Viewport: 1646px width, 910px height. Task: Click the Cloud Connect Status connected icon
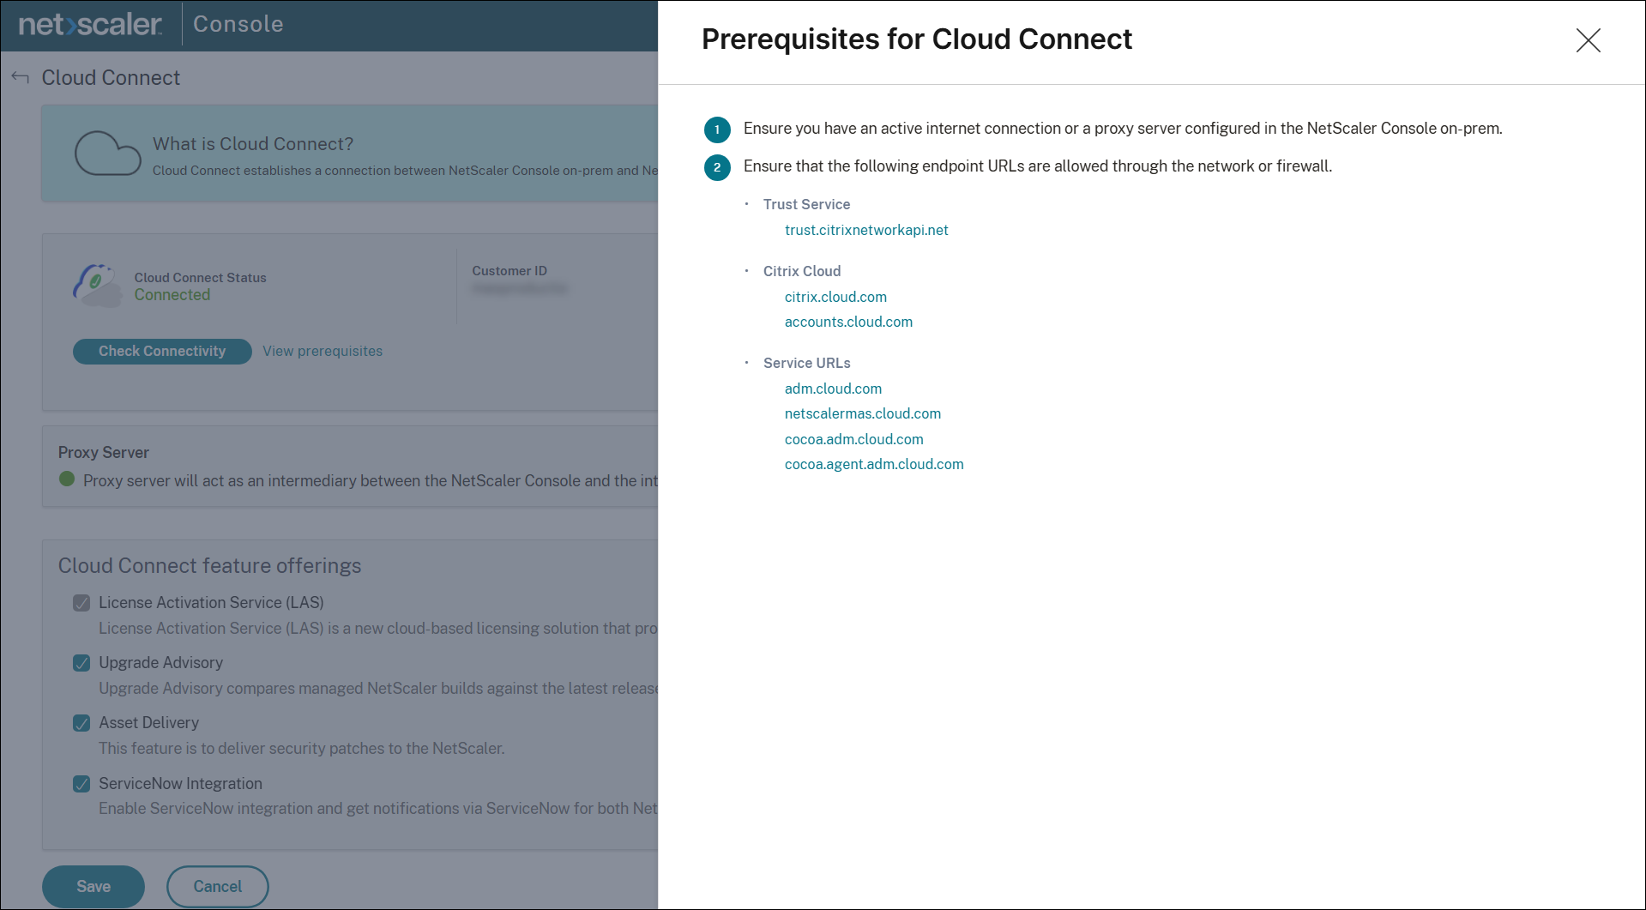[x=96, y=285]
